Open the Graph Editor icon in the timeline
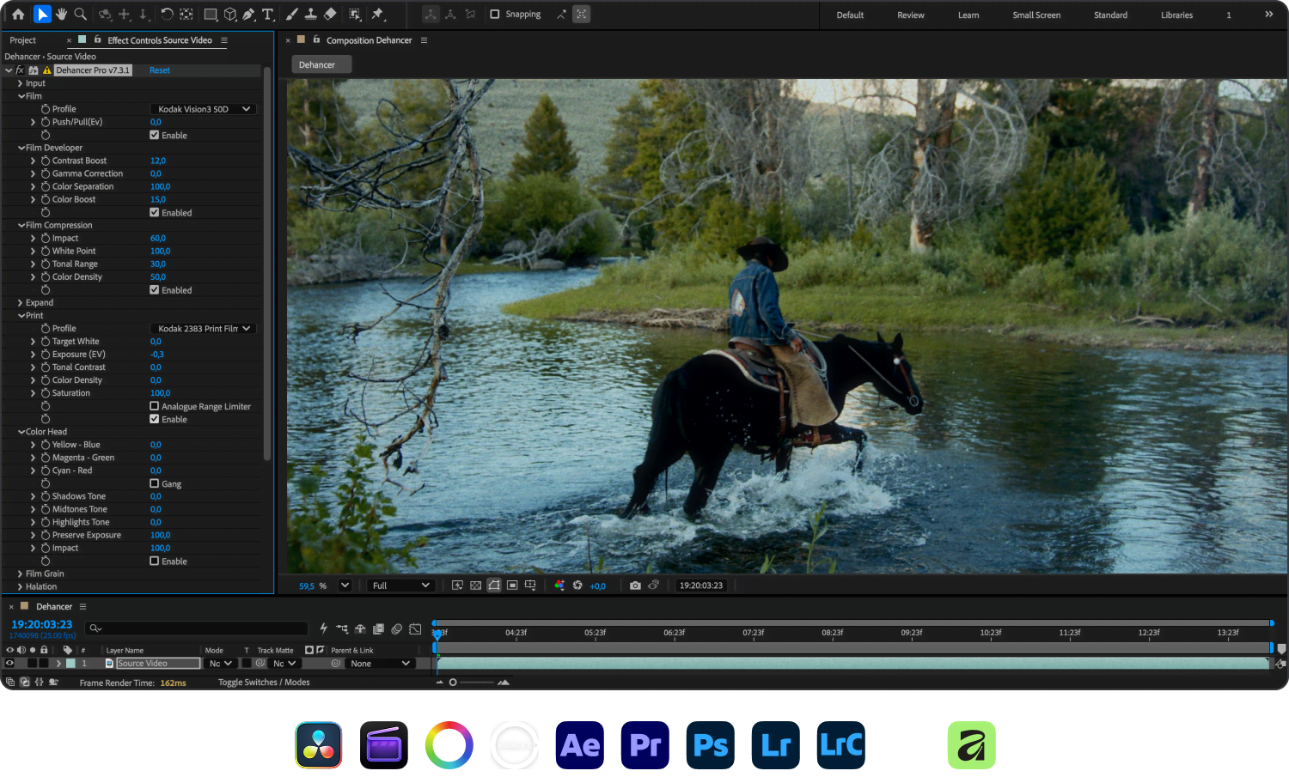The width and height of the screenshot is (1289, 783). [x=416, y=628]
